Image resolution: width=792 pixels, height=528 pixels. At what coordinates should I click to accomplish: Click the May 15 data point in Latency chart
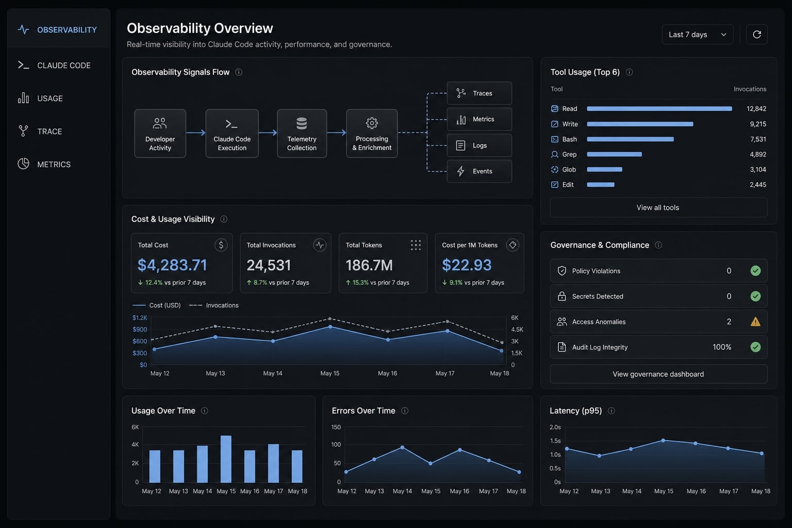(x=663, y=440)
